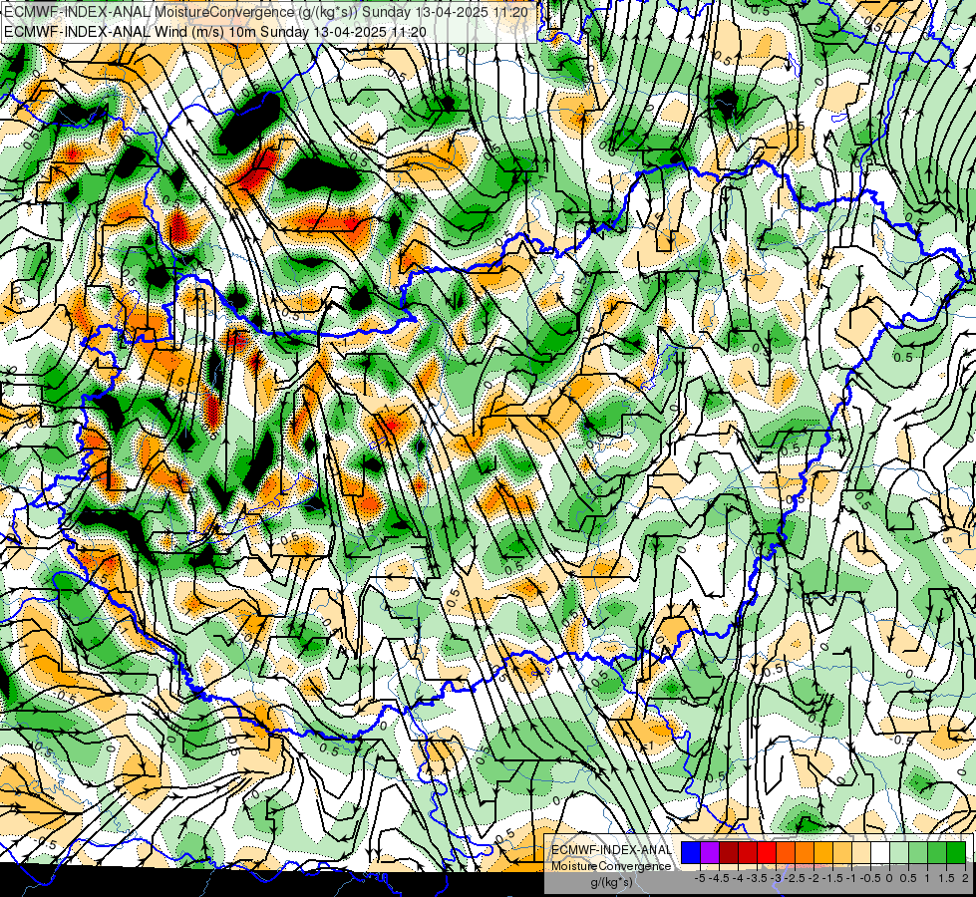Click the -4.5 tick label on the legend

(719, 878)
